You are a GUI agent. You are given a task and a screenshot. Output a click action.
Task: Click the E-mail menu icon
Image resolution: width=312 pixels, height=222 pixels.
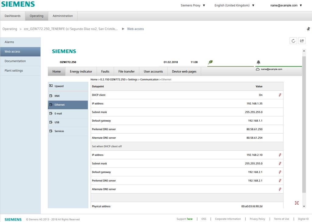click(51, 113)
